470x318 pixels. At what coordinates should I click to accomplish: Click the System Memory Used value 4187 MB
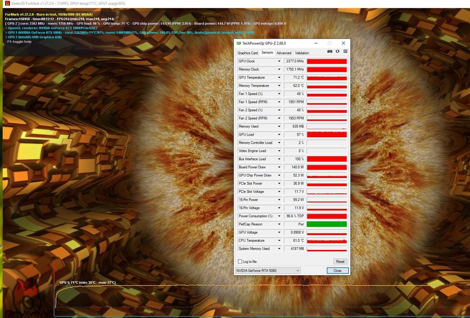[x=294, y=249]
